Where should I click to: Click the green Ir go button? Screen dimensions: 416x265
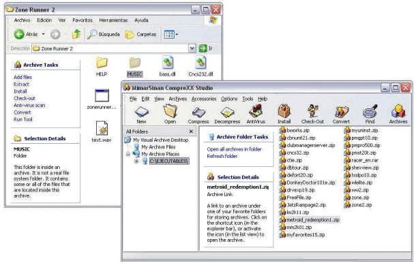pos(203,48)
